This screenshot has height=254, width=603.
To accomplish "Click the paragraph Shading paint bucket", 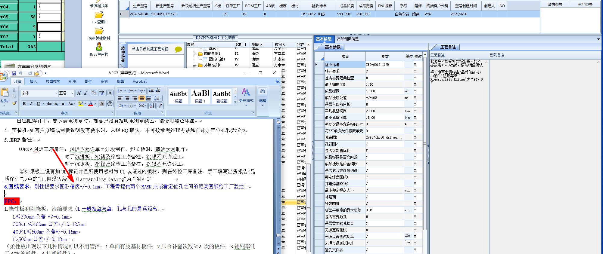I will (120, 106).
